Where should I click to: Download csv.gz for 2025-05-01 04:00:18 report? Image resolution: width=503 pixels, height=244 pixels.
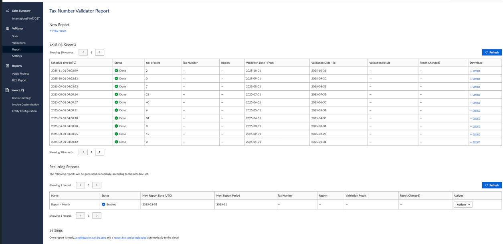(x=476, y=118)
